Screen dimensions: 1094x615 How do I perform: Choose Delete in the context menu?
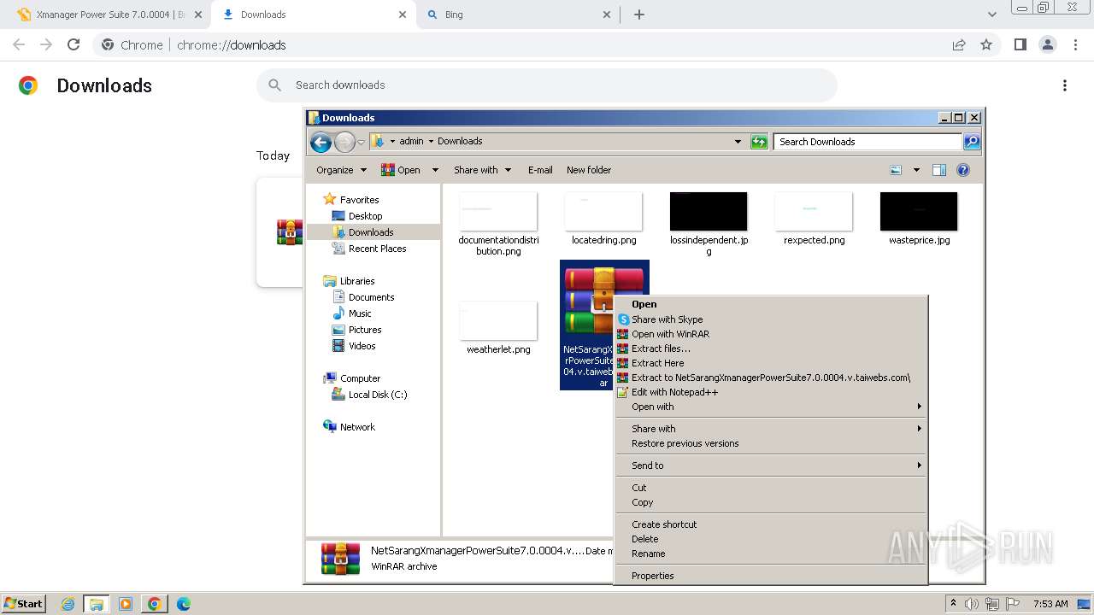click(x=771, y=539)
